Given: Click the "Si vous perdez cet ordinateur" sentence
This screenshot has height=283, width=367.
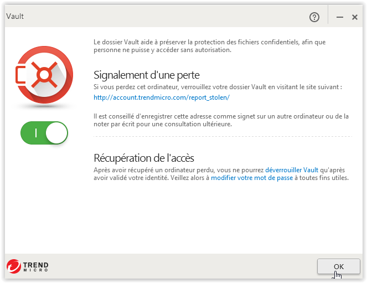Looking at the screenshot, I should click(x=218, y=87).
